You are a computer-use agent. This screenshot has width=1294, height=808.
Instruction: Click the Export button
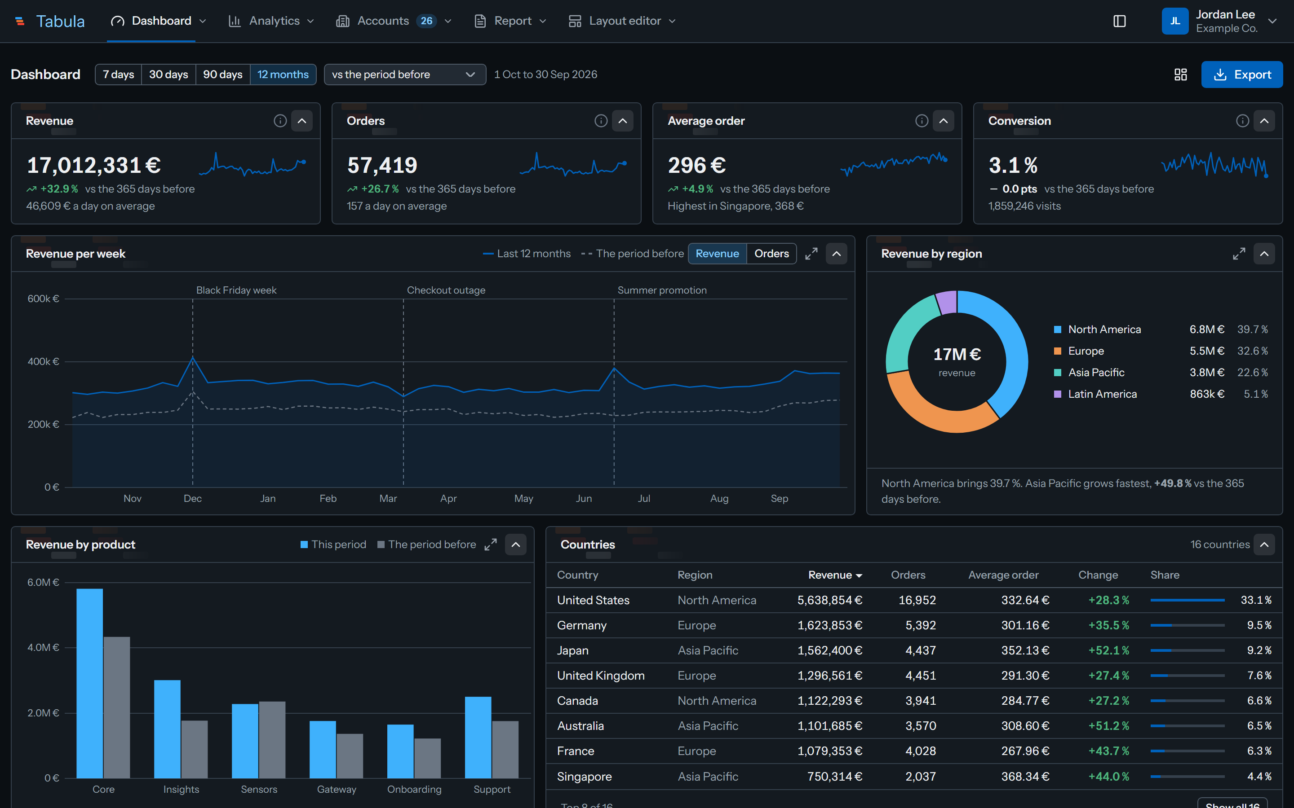click(1241, 74)
